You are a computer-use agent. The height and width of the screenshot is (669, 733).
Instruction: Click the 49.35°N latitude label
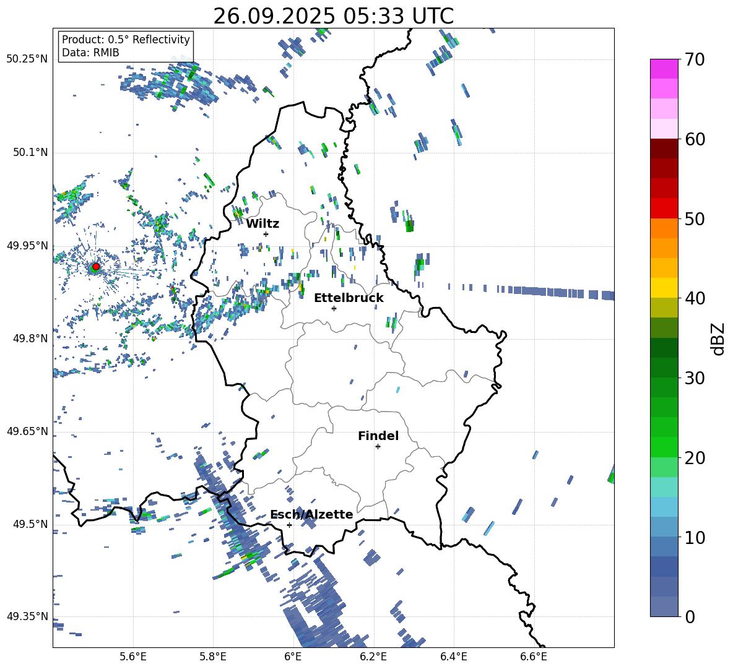point(27,616)
